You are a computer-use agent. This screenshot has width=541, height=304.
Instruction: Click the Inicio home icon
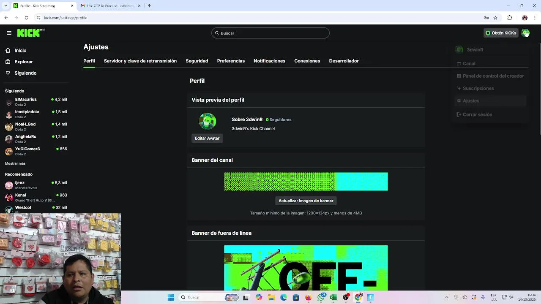pos(8,50)
